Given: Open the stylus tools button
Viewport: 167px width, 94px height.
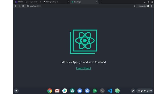Looking at the screenshot, I should [133, 91].
